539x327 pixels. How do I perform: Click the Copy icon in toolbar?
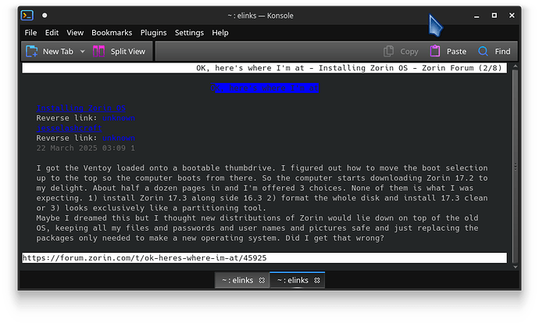[x=388, y=52]
